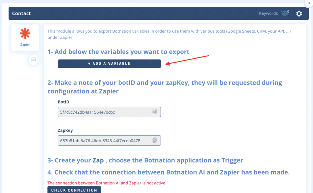
Task: Click the red connection not active message
Action: click(x=106, y=183)
